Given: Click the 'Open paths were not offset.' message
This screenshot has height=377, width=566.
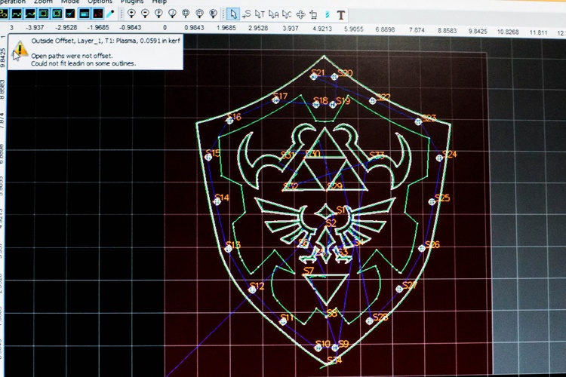Looking at the screenshot, I should pos(72,56).
